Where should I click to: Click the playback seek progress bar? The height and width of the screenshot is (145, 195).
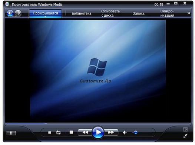pyautogui.click(x=98, y=124)
